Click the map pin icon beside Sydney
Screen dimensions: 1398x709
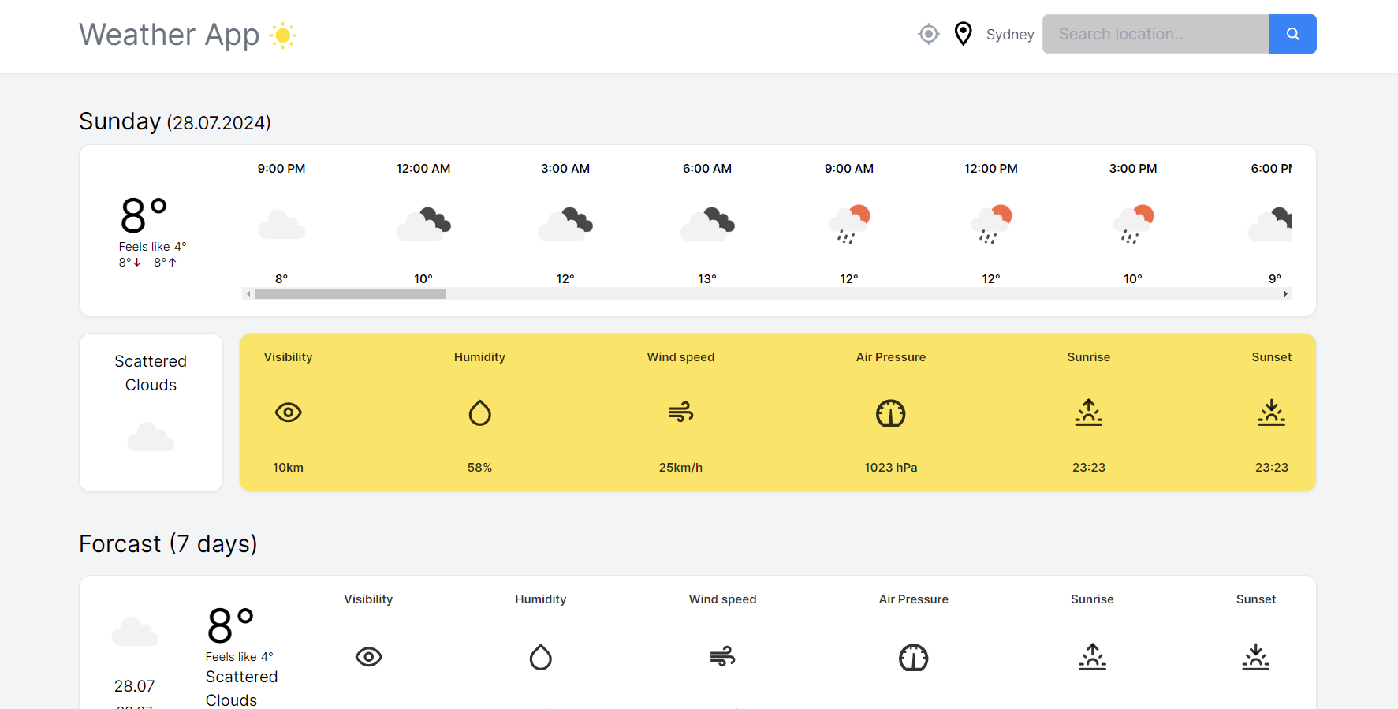pos(963,34)
